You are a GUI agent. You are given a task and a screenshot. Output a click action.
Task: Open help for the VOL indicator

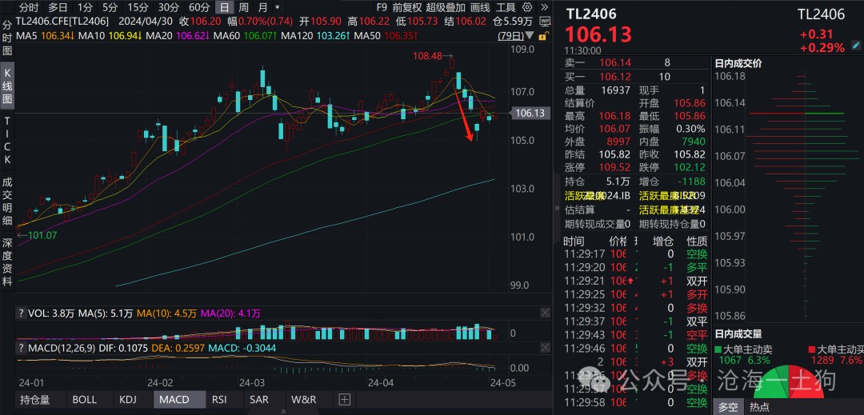point(22,314)
